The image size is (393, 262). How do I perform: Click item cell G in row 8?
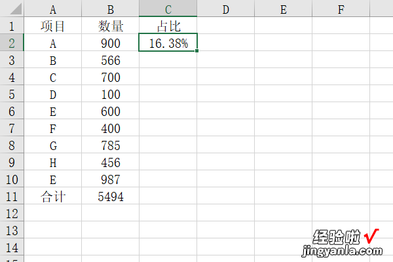pyautogui.click(x=52, y=145)
